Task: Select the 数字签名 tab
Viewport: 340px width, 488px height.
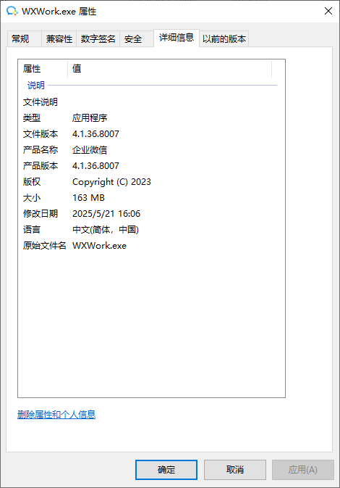Action: 98,39
